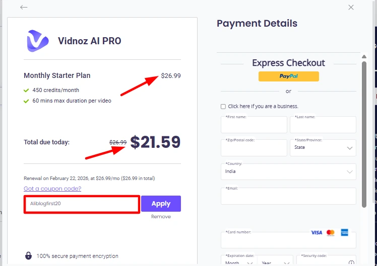Click the back arrow icon
This screenshot has width=377, height=266.
[24, 8]
